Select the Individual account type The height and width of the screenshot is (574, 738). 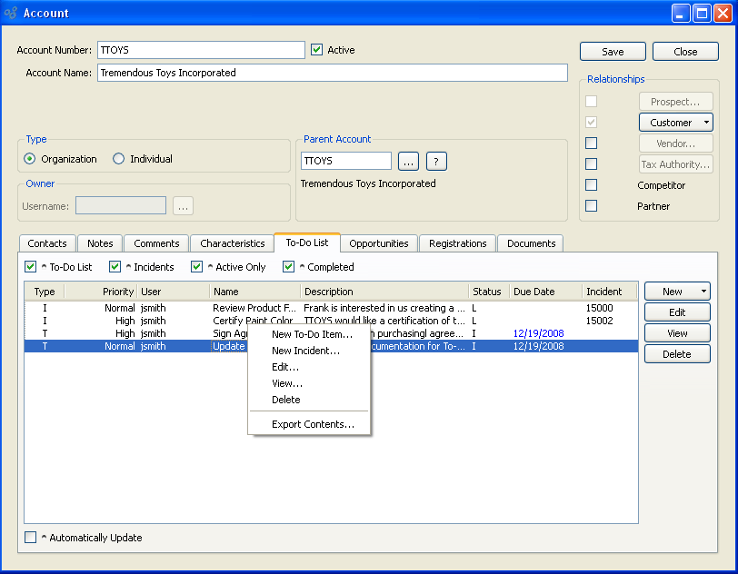[x=119, y=159]
